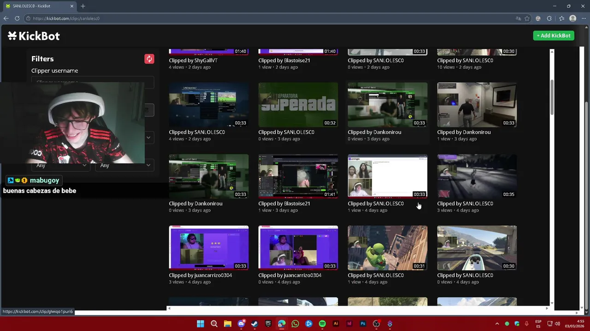Click the '+ Add KickBot' button
The height and width of the screenshot is (331, 590).
tap(554, 35)
